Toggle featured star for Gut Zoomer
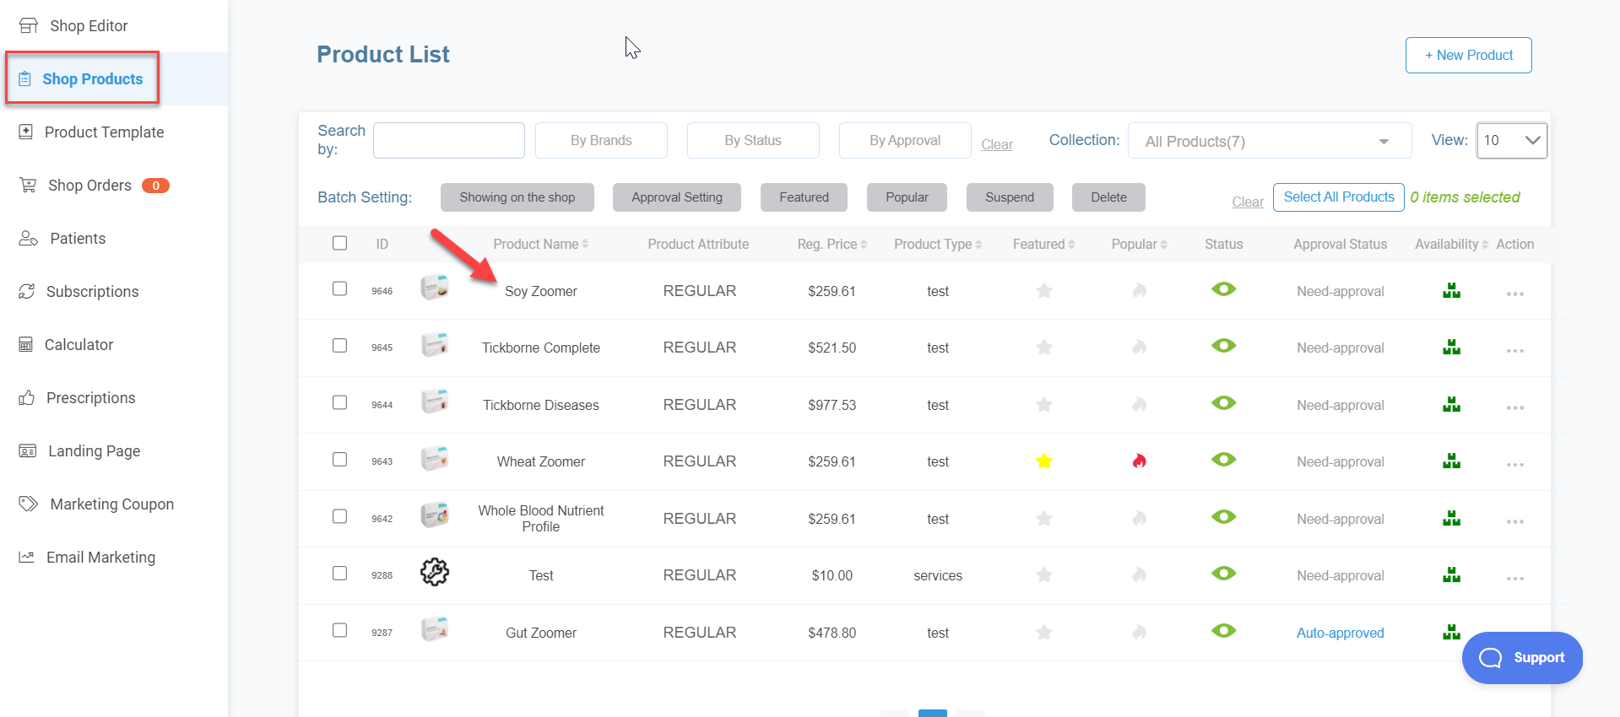The image size is (1620, 717). 1044,633
